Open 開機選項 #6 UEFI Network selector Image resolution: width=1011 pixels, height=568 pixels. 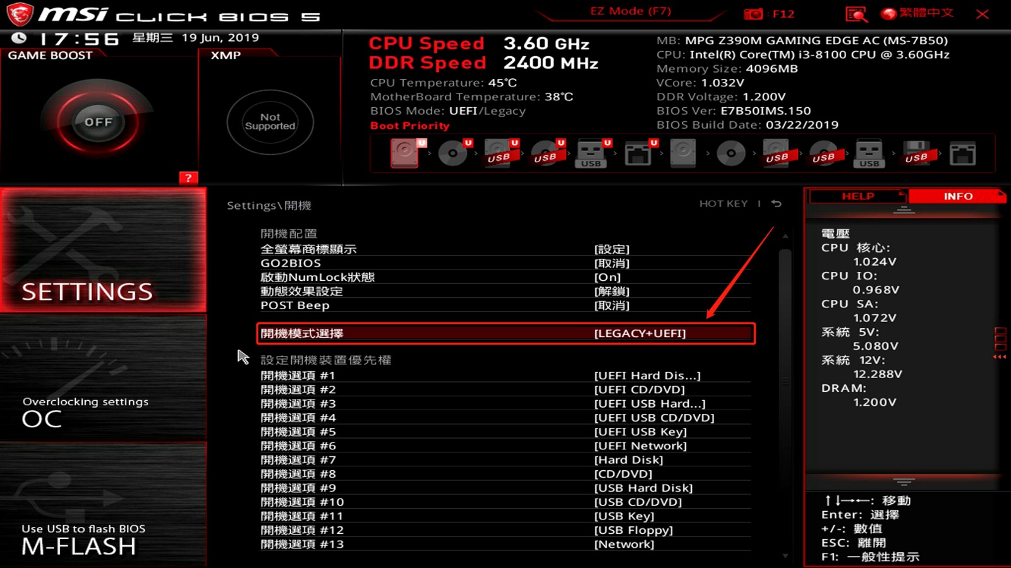point(641,446)
